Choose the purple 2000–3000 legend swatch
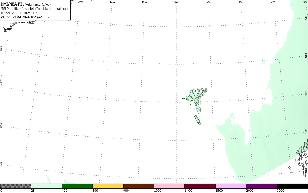This screenshot has height=193, width=308. pos(261,186)
